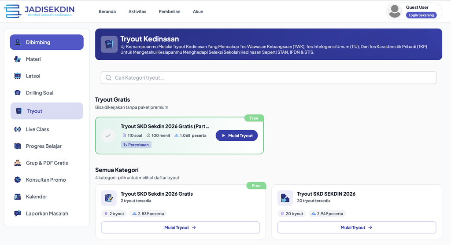Open the Tryout SKD SEKDIN 2026 category title
Screen dimensions: 451x245
326,194
